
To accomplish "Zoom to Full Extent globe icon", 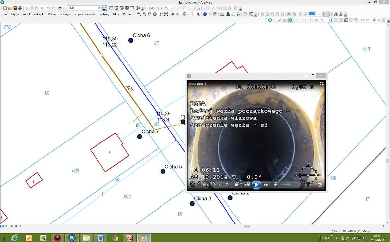I will coord(155,14).
